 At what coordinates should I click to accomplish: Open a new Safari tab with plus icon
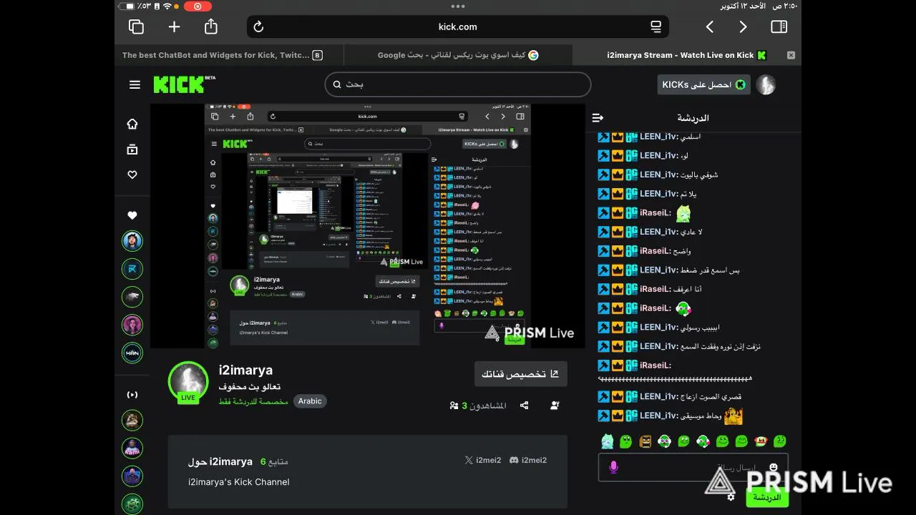pyautogui.click(x=174, y=26)
